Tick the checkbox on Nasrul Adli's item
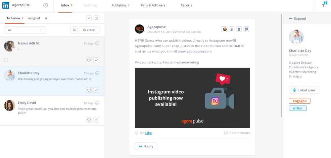Image resolution: width=331 pixels, height=158 pixels. pyautogui.click(x=6, y=60)
